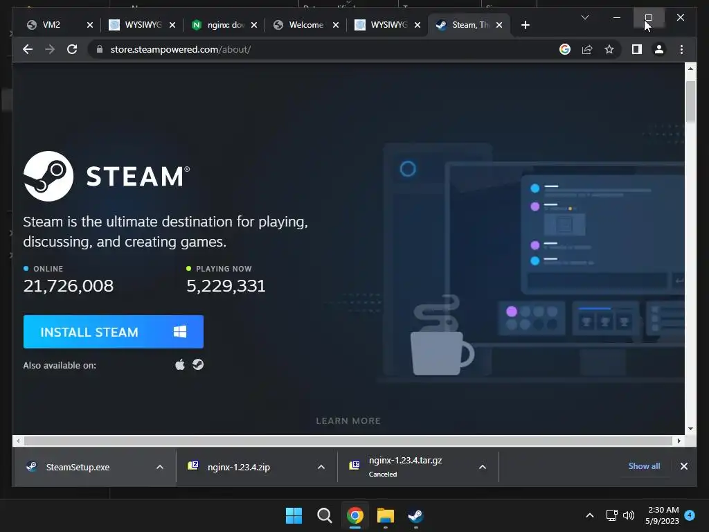Expand SteamSetup.exe download options
709x532 pixels.
(x=160, y=467)
